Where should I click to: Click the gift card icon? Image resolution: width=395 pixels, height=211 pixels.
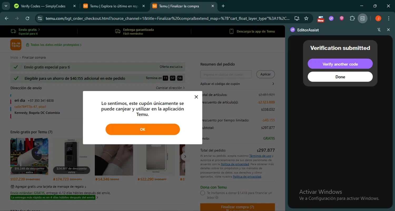[x=12, y=187]
